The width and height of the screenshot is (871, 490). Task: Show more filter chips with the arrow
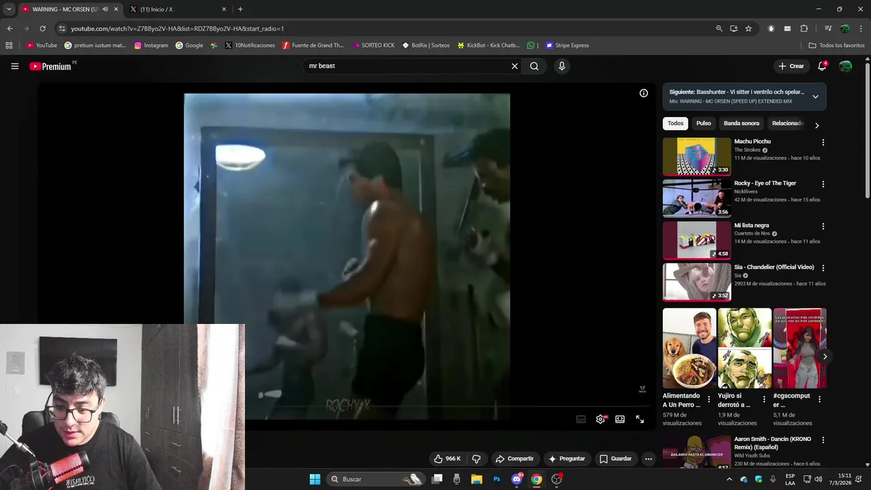tap(817, 125)
